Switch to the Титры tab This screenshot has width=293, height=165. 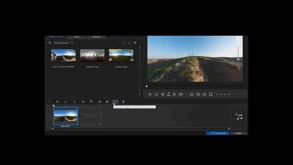tap(76, 37)
